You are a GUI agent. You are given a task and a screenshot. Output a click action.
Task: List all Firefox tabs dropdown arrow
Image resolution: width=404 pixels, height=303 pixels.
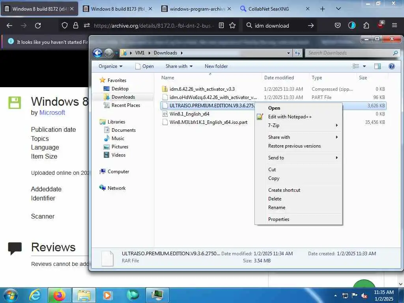coord(339,9)
